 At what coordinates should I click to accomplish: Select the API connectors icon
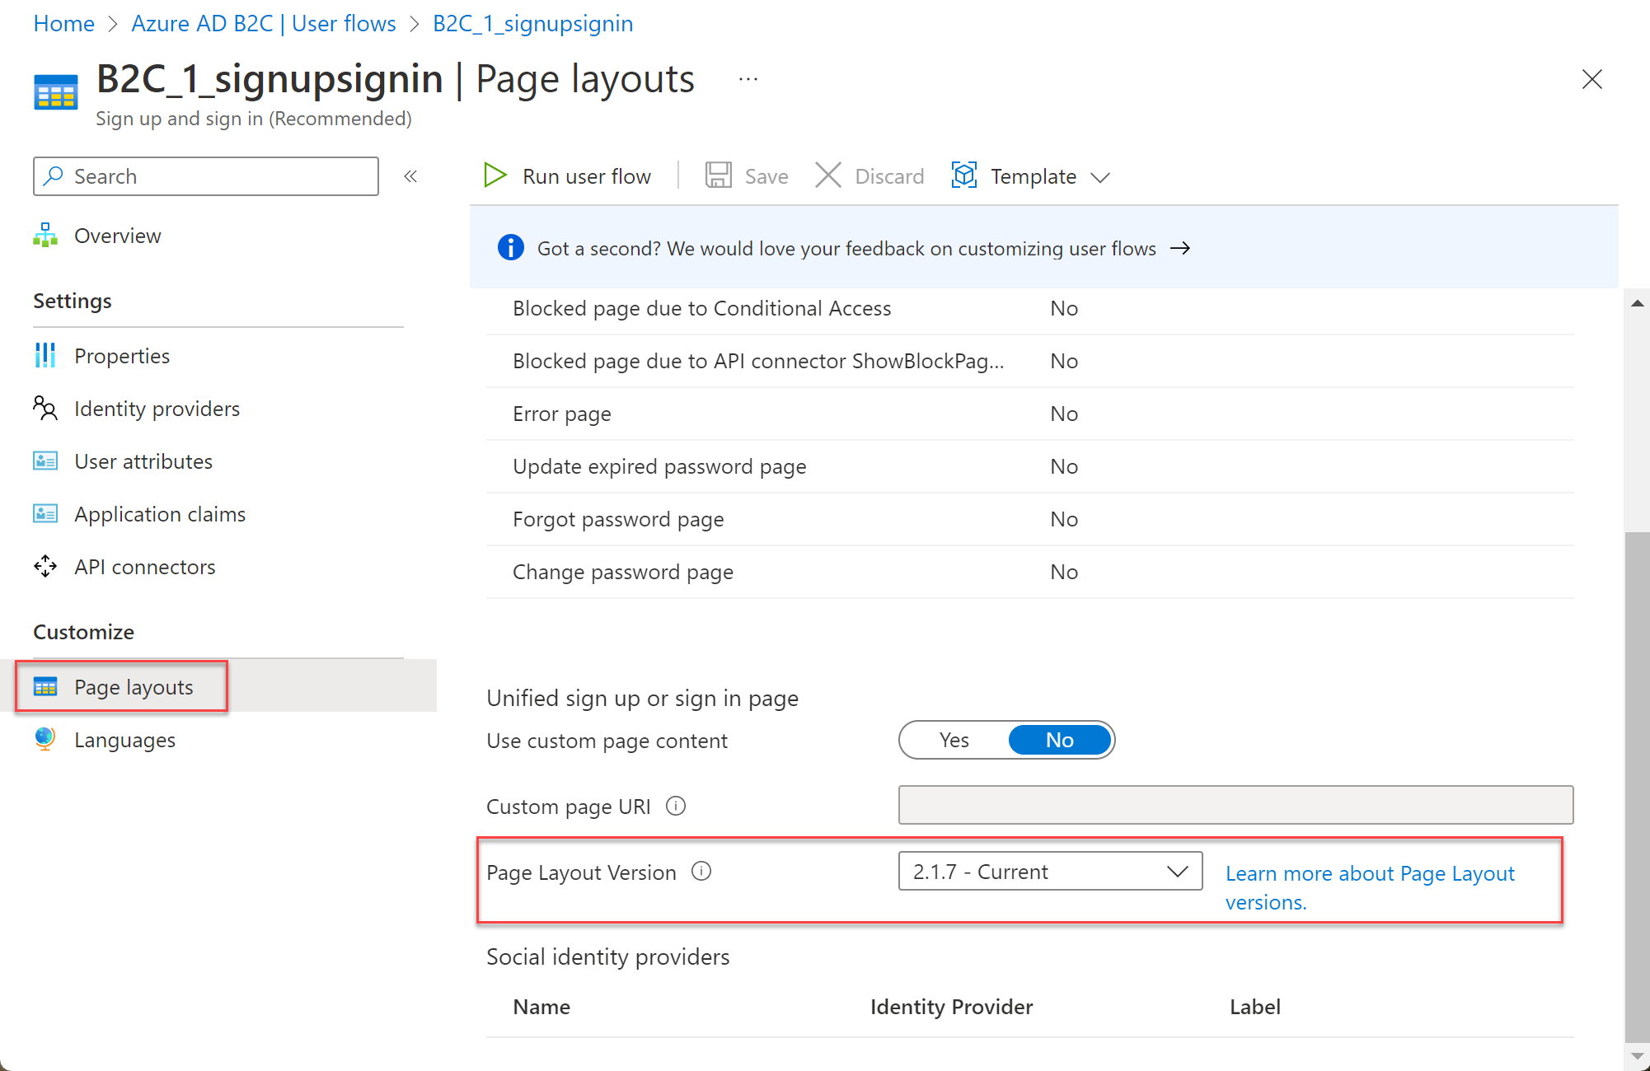coord(45,566)
